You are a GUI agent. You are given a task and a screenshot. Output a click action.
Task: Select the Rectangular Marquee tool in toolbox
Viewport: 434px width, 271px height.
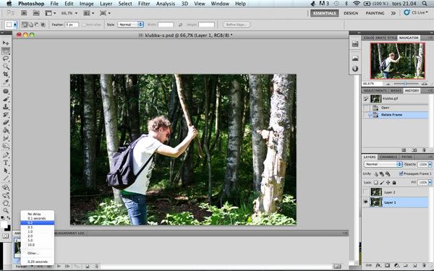[6, 51]
